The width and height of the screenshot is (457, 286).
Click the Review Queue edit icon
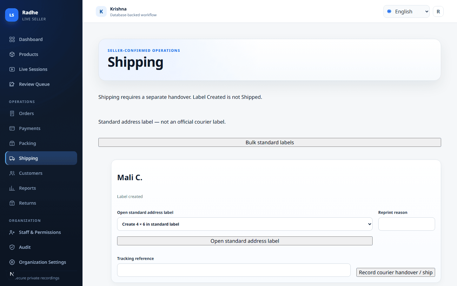[x=12, y=84]
